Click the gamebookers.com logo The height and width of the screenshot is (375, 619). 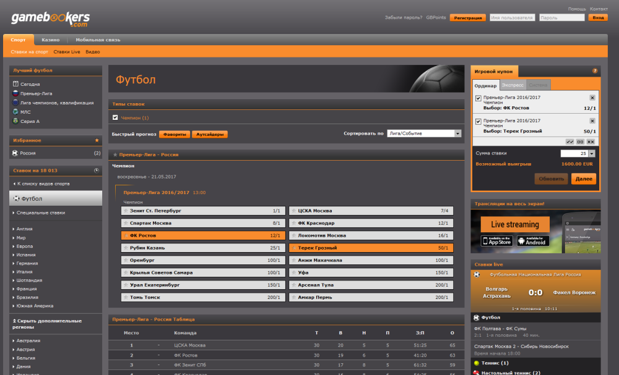(x=51, y=19)
